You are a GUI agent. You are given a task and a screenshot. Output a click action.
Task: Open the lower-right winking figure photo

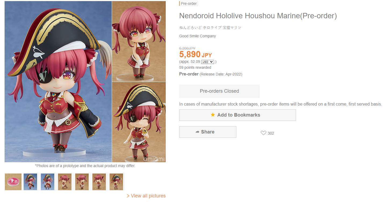[x=139, y=122]
